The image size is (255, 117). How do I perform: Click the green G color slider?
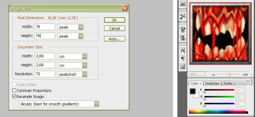tap(219, 97)
